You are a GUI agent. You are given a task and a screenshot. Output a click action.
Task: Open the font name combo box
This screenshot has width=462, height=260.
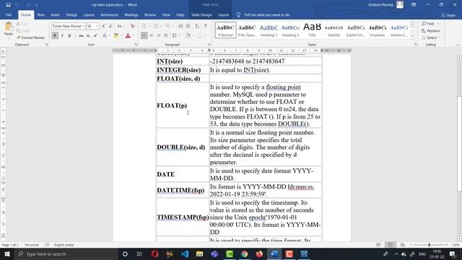[x=69, y=26]
